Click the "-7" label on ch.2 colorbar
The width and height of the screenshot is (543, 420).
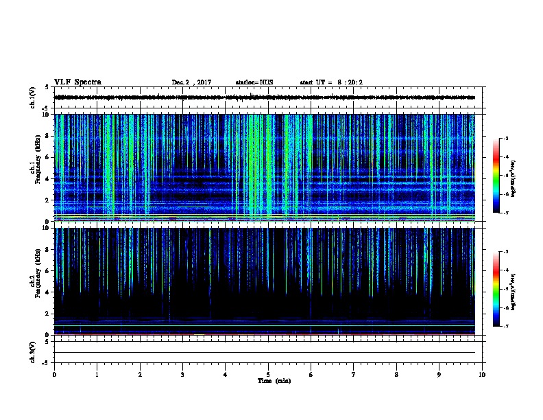click(x=506, y=327)
